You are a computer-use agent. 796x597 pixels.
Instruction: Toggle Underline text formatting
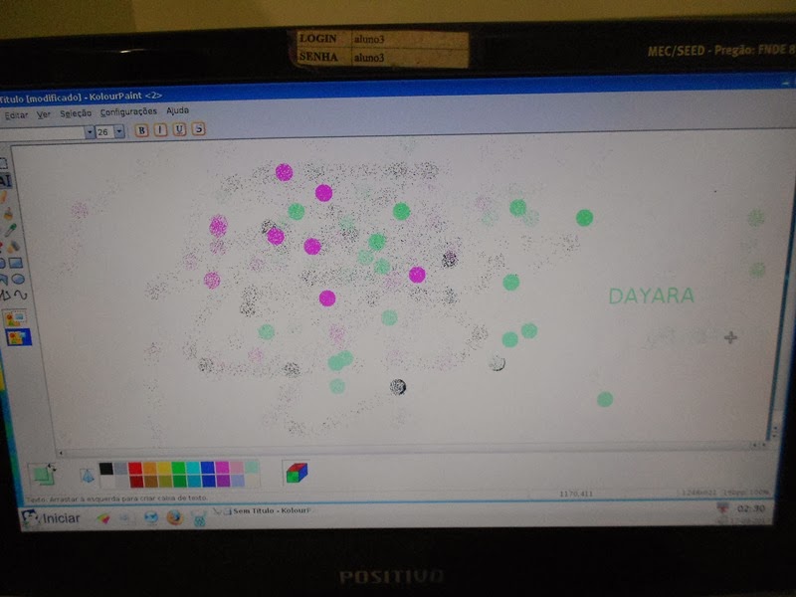pos(179,129)
